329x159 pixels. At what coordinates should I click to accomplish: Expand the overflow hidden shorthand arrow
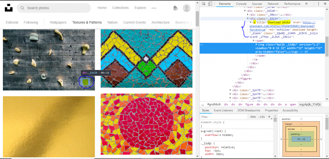tap(220, 135)
